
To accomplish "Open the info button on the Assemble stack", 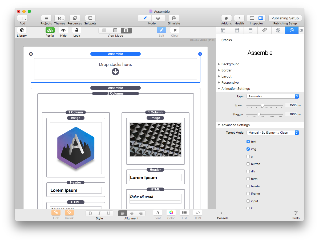I will [x=200, y=54].
